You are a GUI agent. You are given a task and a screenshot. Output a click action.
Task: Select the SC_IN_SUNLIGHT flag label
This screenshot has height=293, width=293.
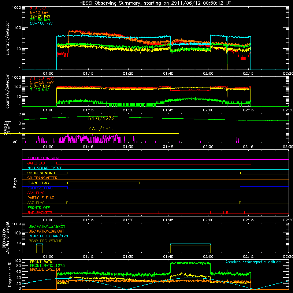click(42, 173)
